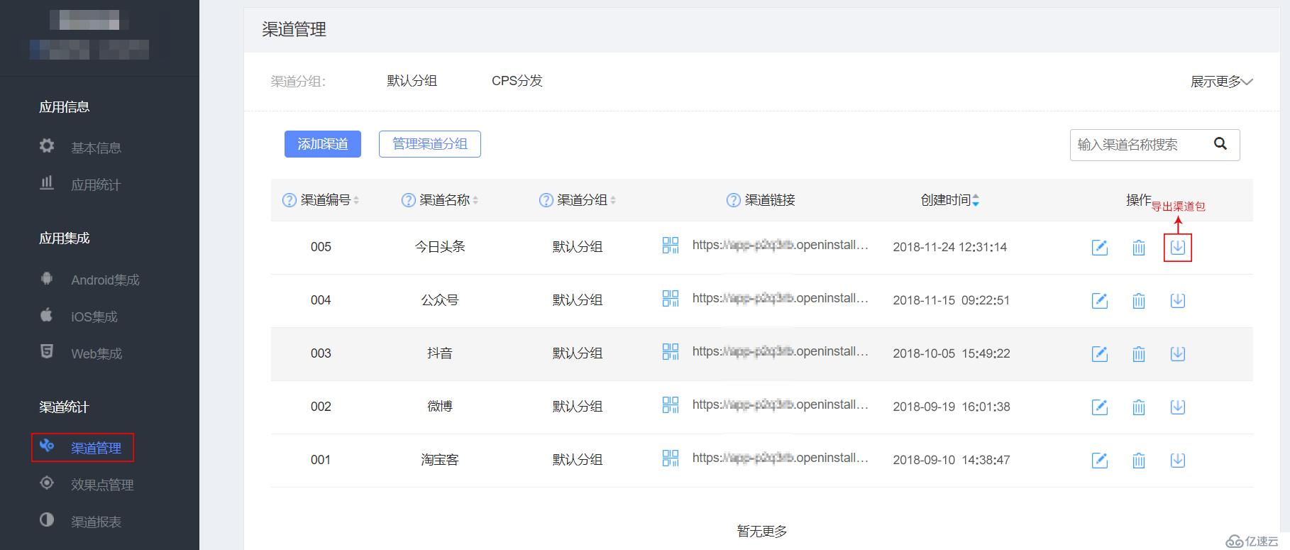Edit the 今日头条 channel row

[1099, 247]
